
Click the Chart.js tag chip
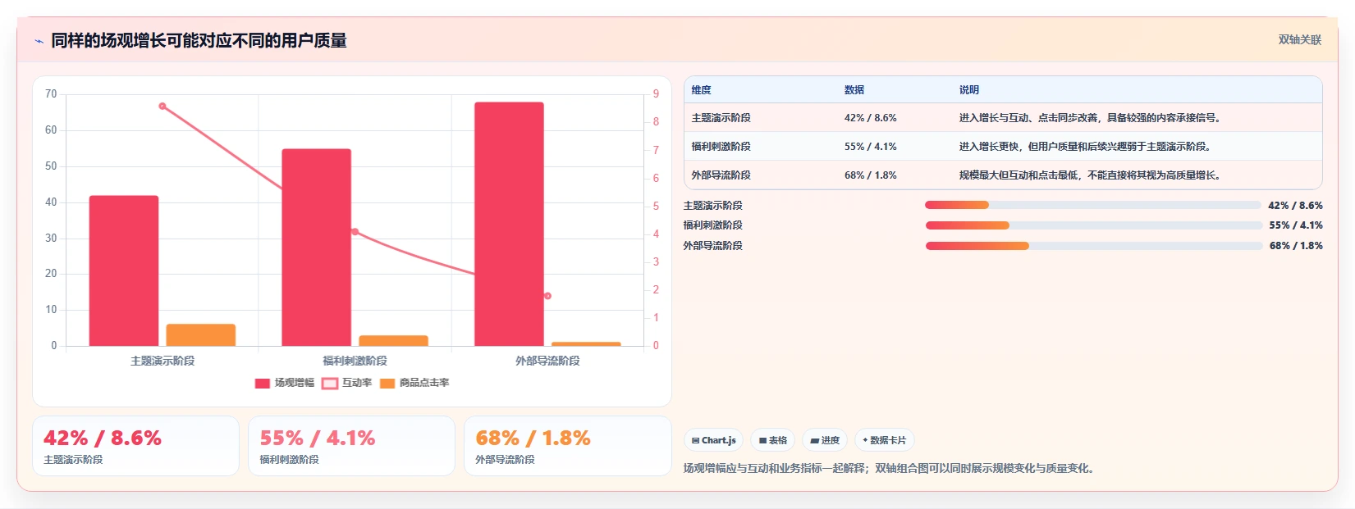713,440
